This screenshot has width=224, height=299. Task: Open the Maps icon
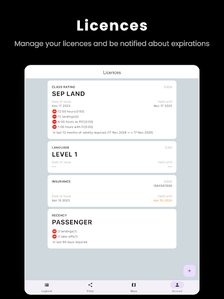point(134,285)
